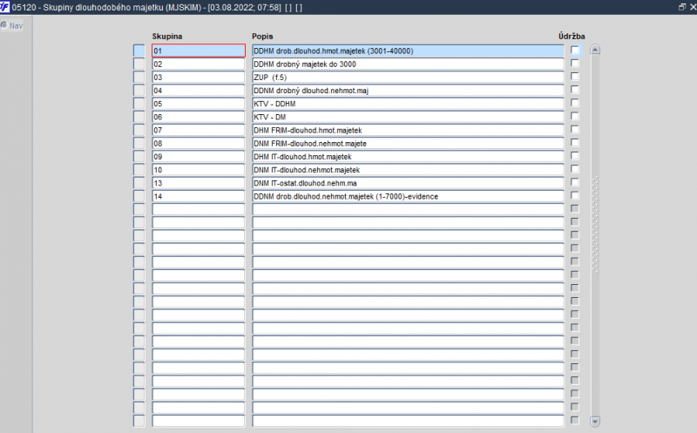Select the Skupina field with value 10
This screenshot has width=697, height=433.
click(x=199, y=170)
